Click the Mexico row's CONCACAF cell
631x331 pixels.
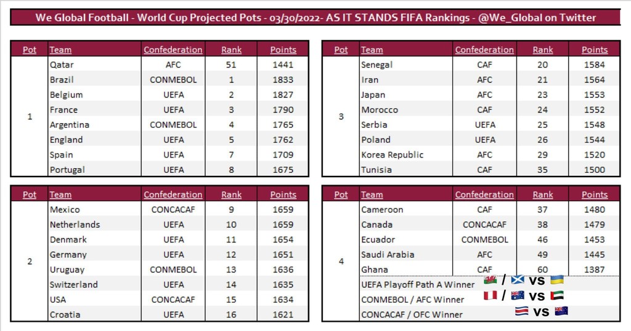coord(173,210)
